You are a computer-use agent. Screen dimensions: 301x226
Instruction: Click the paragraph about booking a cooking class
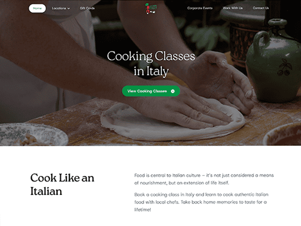tap(201, 202)
